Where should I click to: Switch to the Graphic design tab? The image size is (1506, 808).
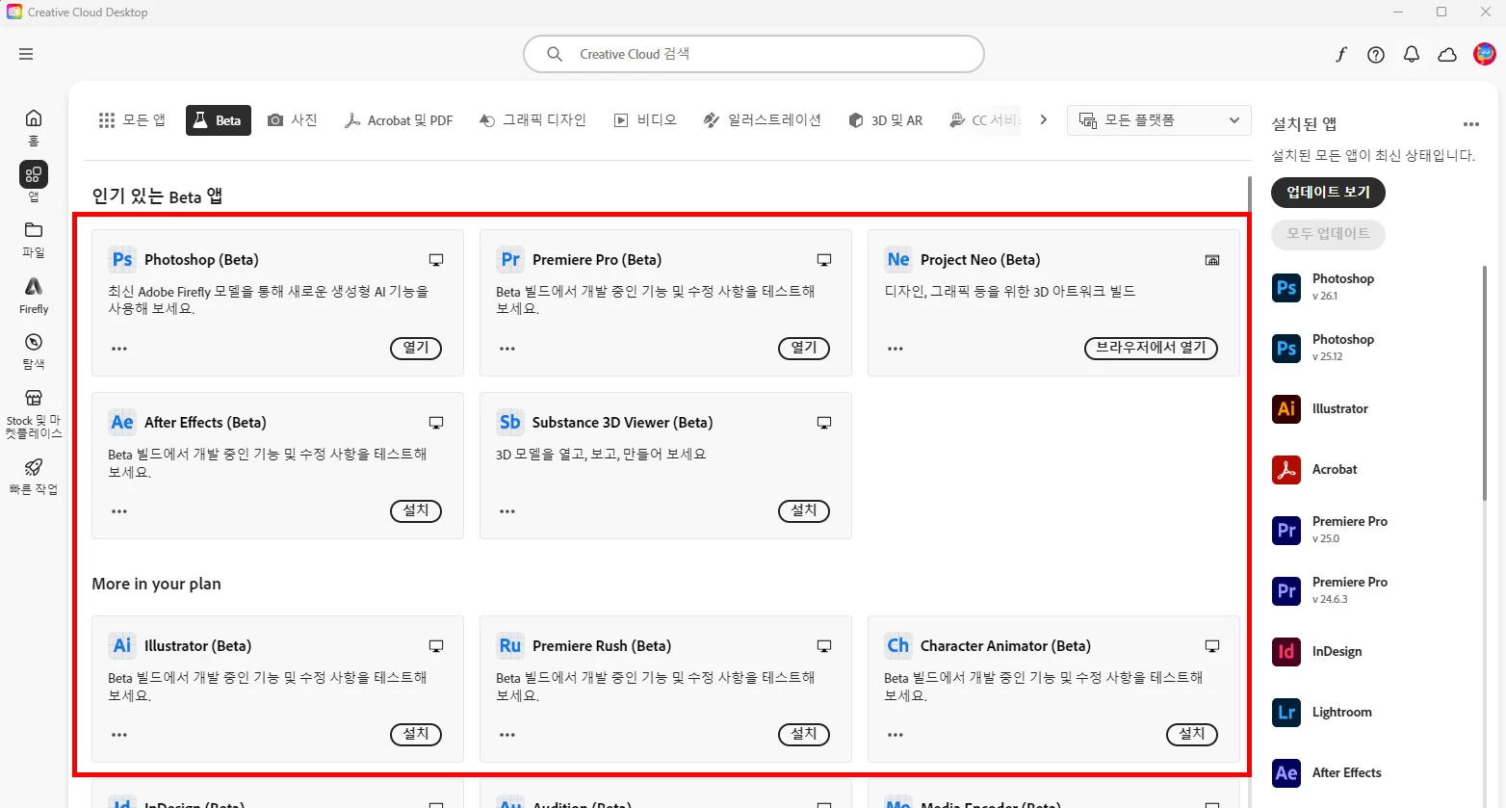click(x=533, y=120)
